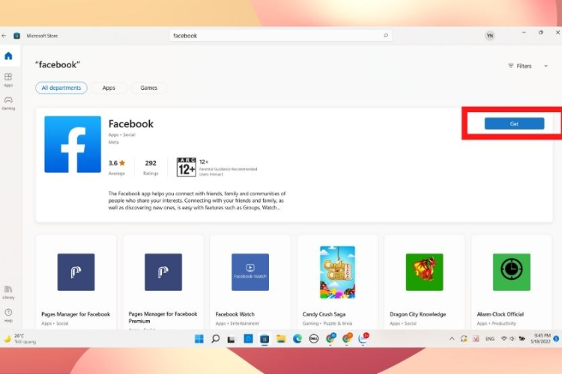Select the Apps filter tab
The height and width of the screenshot is (374, 562).
click(109, 88)
